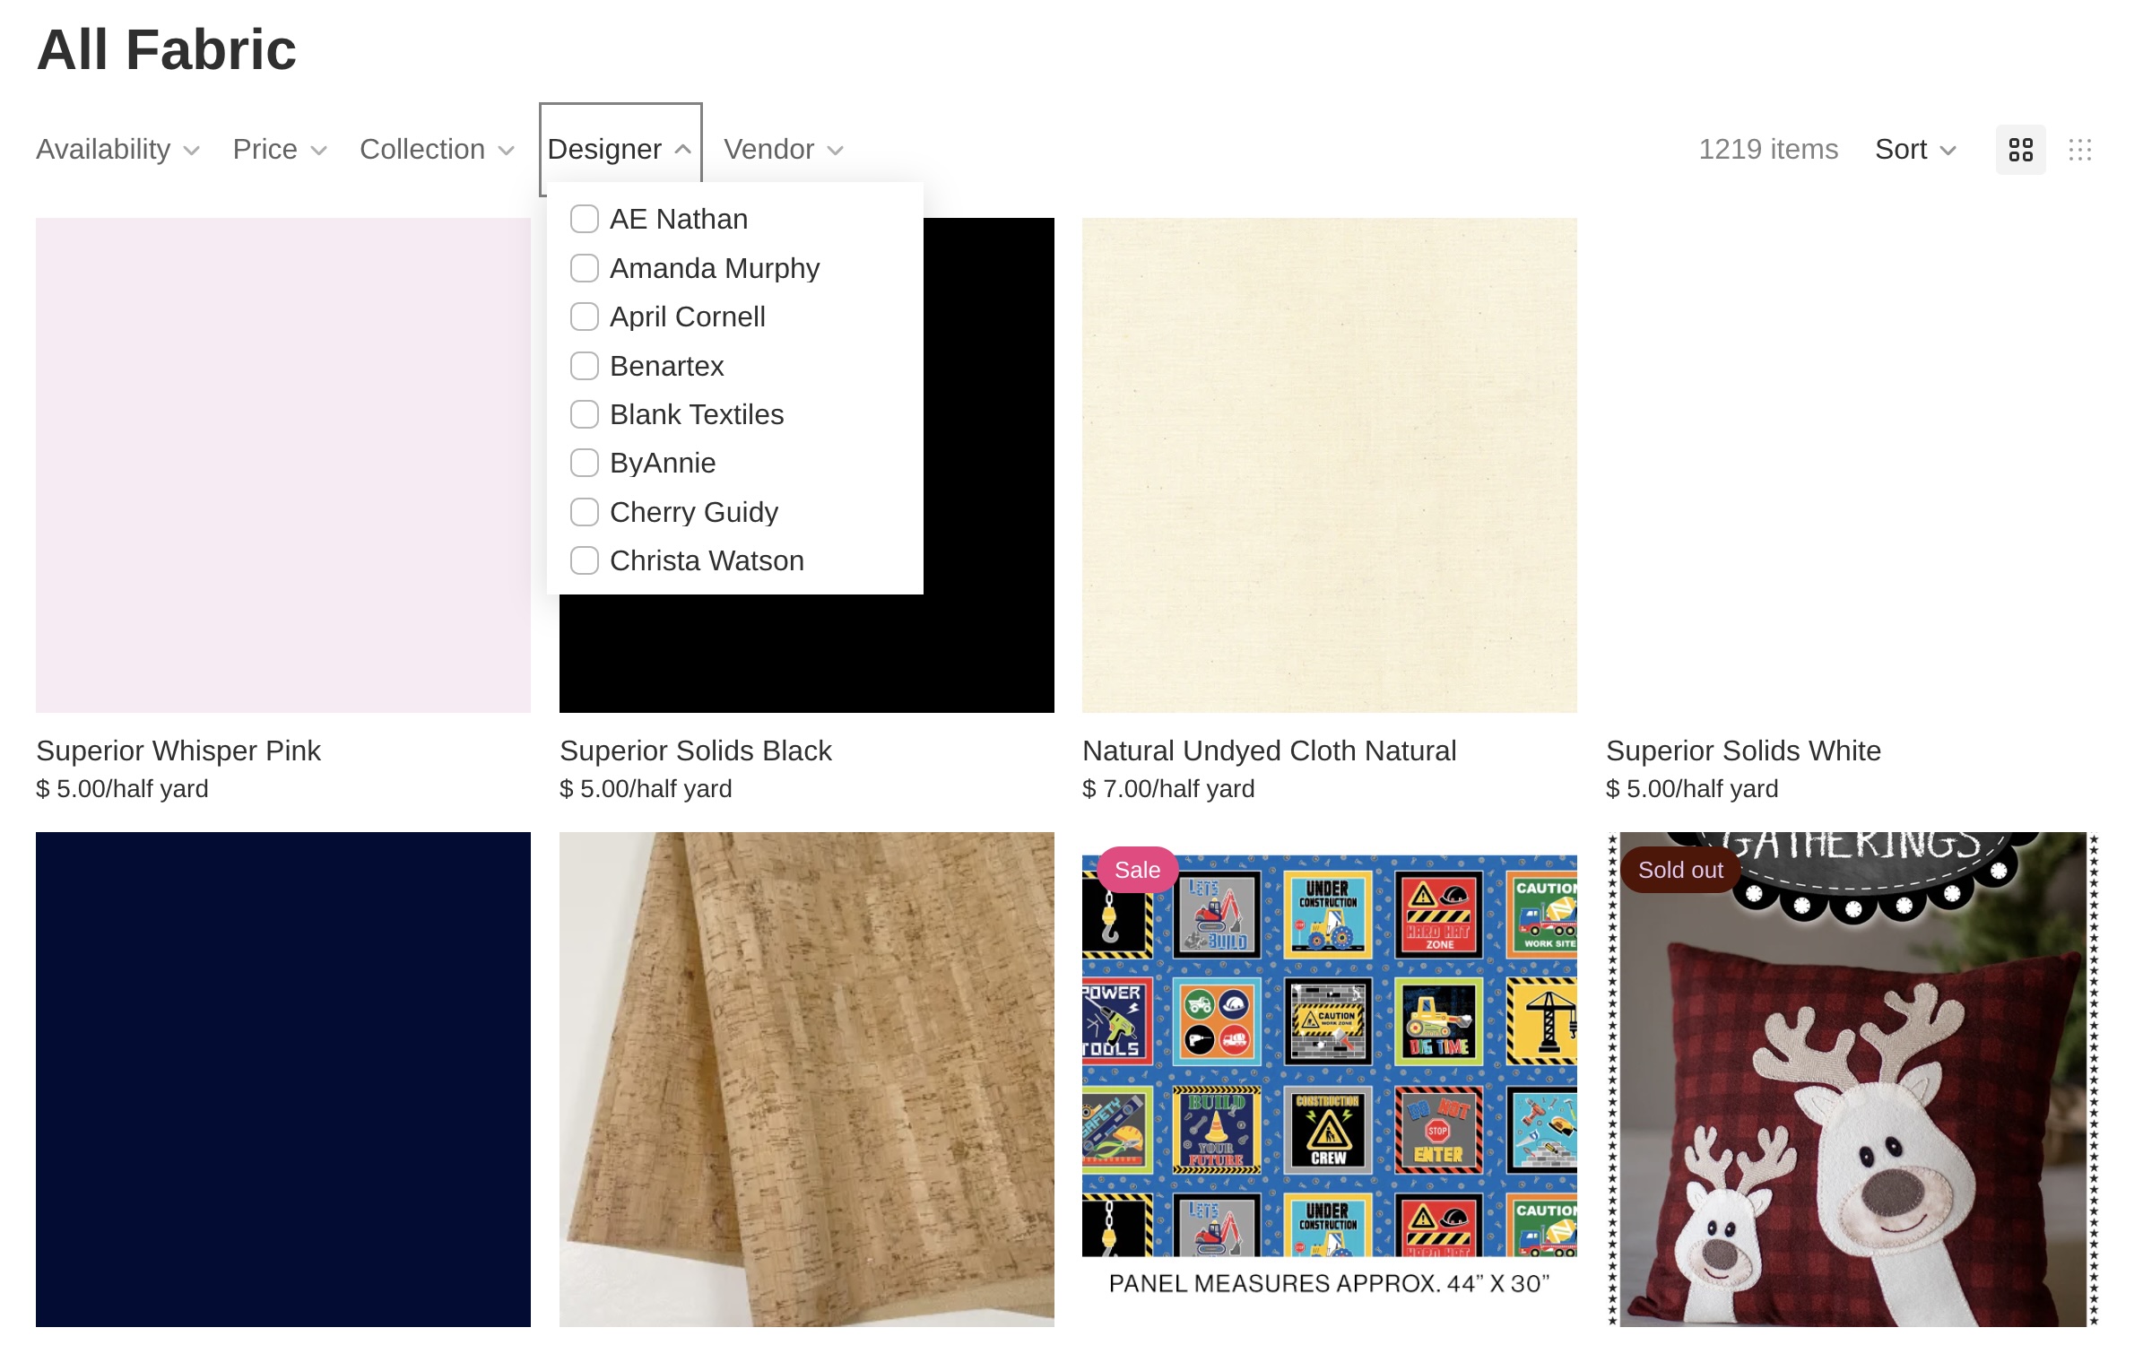This screenshot has width=2143, height=1345.
Task: Click the chevron next to Price
Action: point(318,151)
